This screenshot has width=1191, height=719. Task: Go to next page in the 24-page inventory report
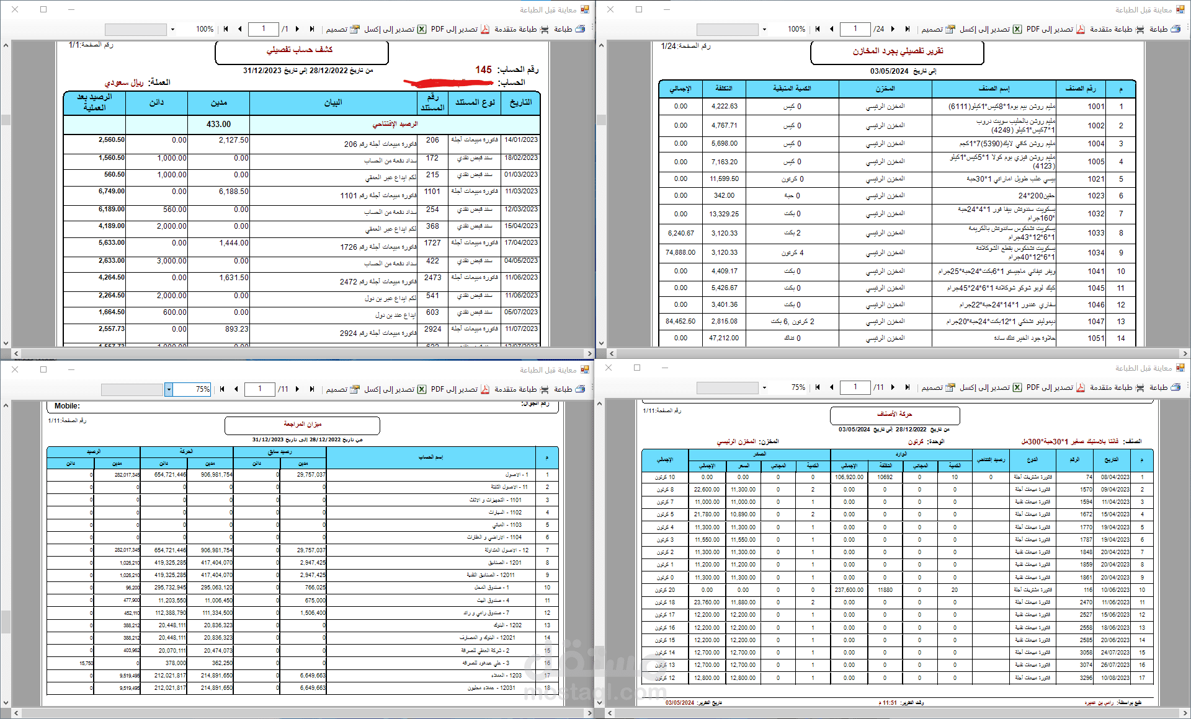(x=893, y=29)
